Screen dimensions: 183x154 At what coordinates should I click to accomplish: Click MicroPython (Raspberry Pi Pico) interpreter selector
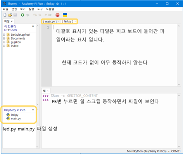(x=147, y=151)
